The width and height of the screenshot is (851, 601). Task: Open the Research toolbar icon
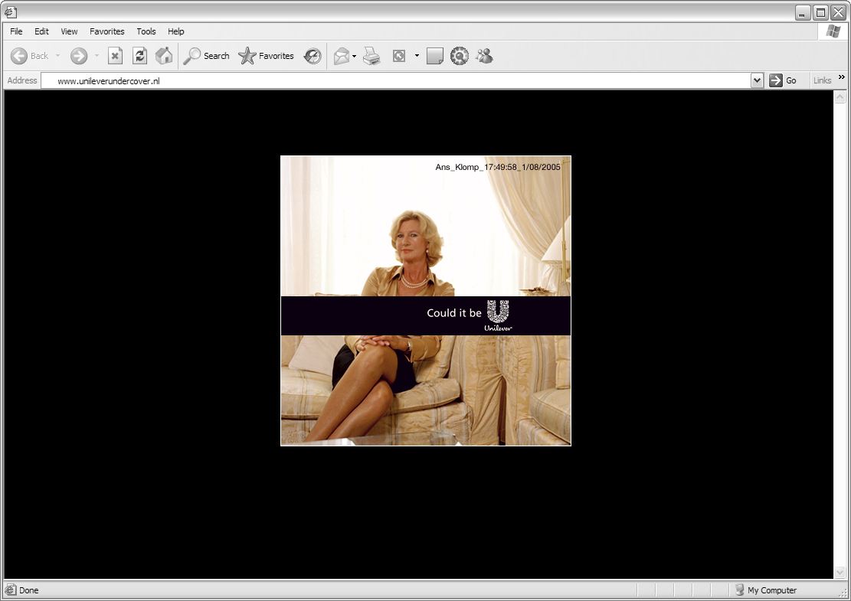coord(459,56)
